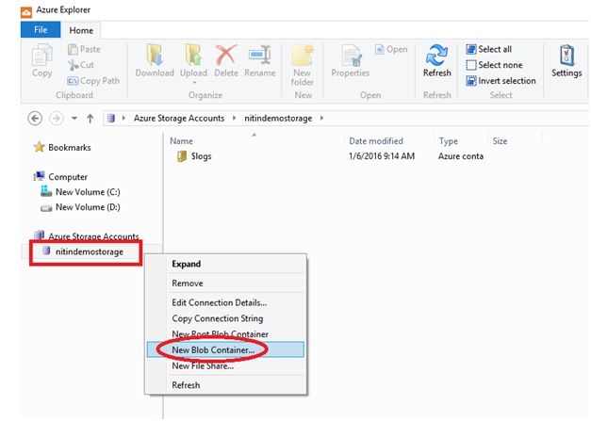
Task: Click the Properties icon
Action: point(352,55)
